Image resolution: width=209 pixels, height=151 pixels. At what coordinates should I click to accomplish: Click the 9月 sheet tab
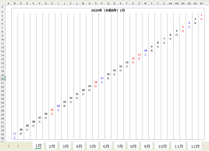click(147, 146)
